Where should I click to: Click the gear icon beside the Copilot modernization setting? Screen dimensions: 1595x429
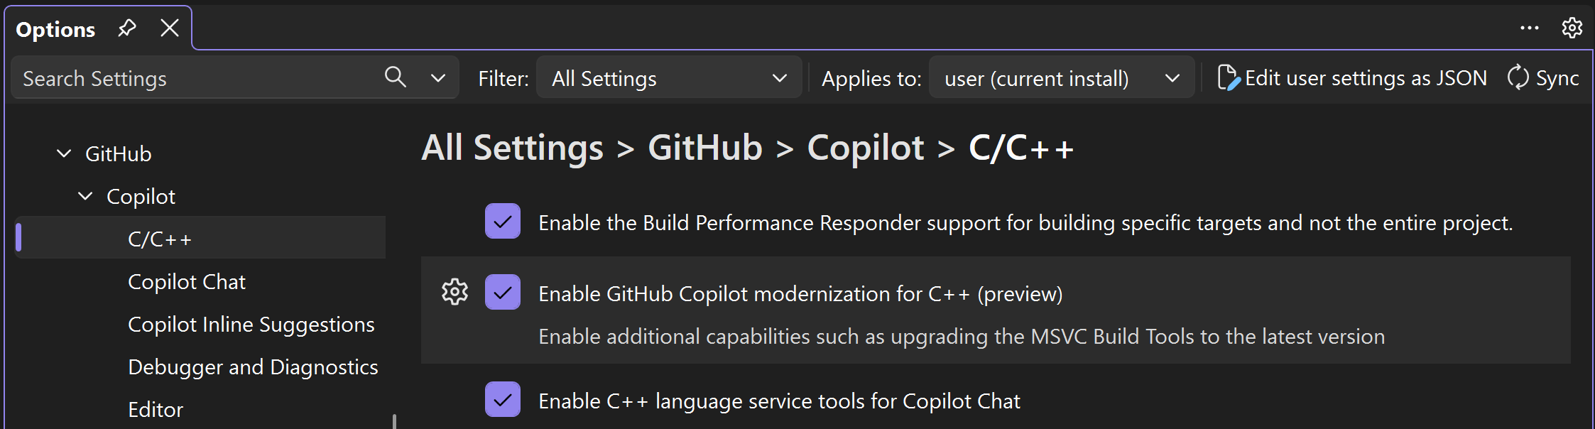click(x=454, y=292)
